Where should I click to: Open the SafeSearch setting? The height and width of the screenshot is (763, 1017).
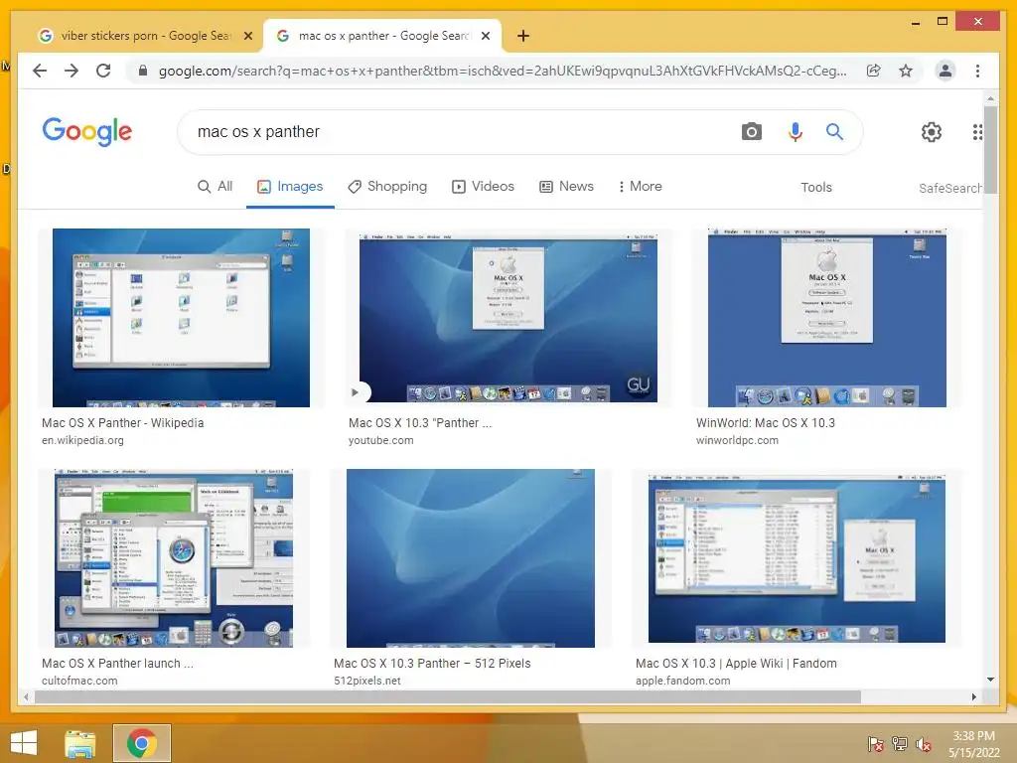(950, 188)
